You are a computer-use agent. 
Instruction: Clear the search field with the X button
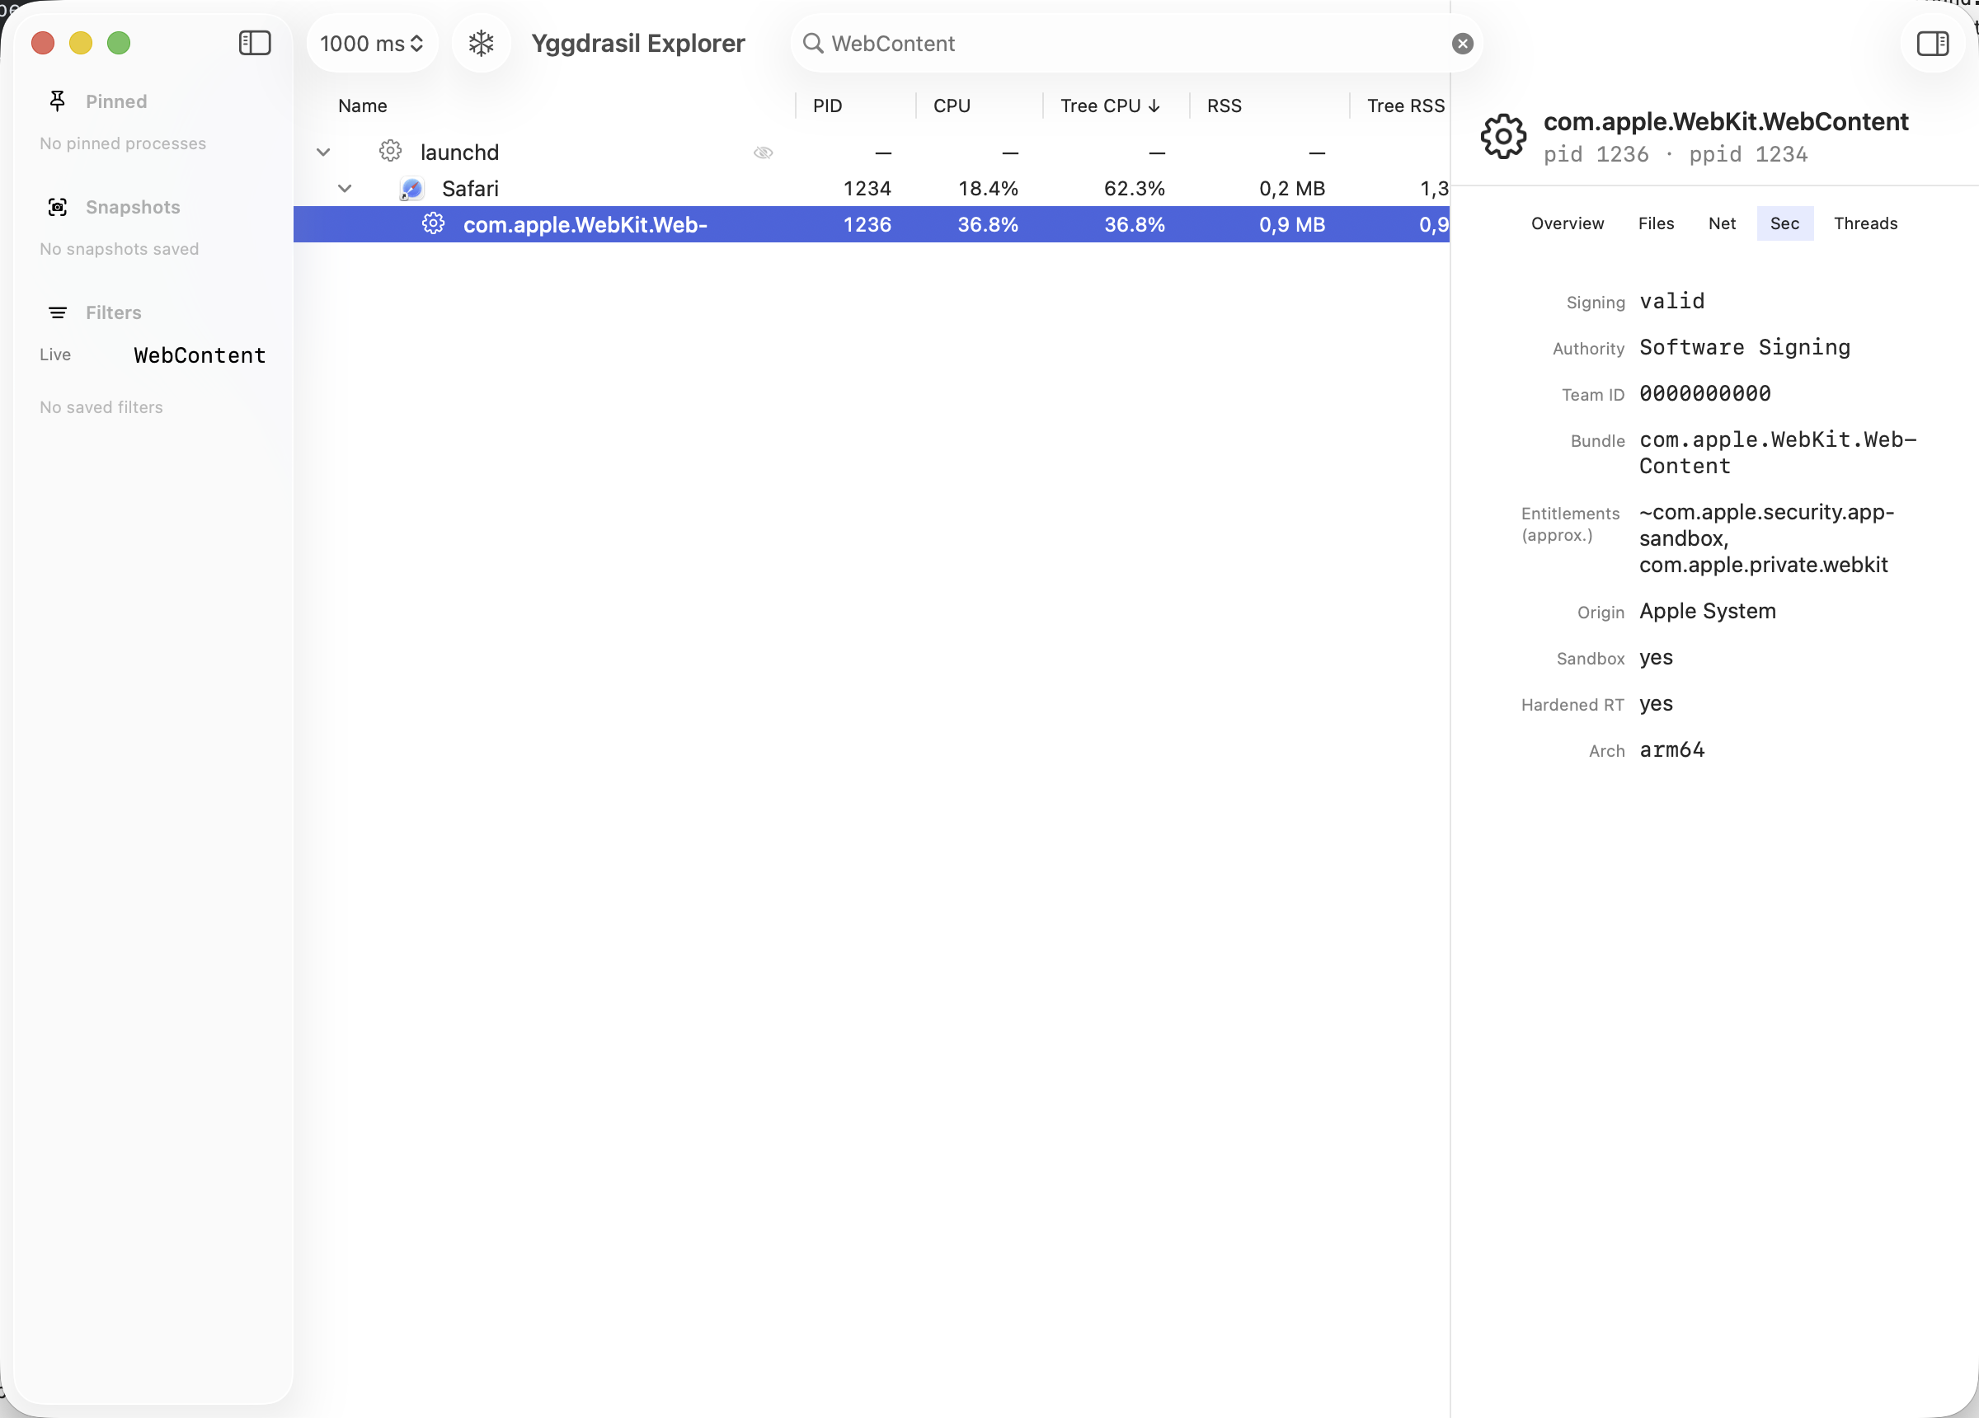click(1463, 44)
